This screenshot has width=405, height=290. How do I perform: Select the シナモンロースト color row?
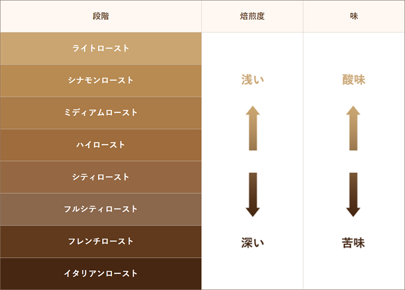[x=101, y=81]
